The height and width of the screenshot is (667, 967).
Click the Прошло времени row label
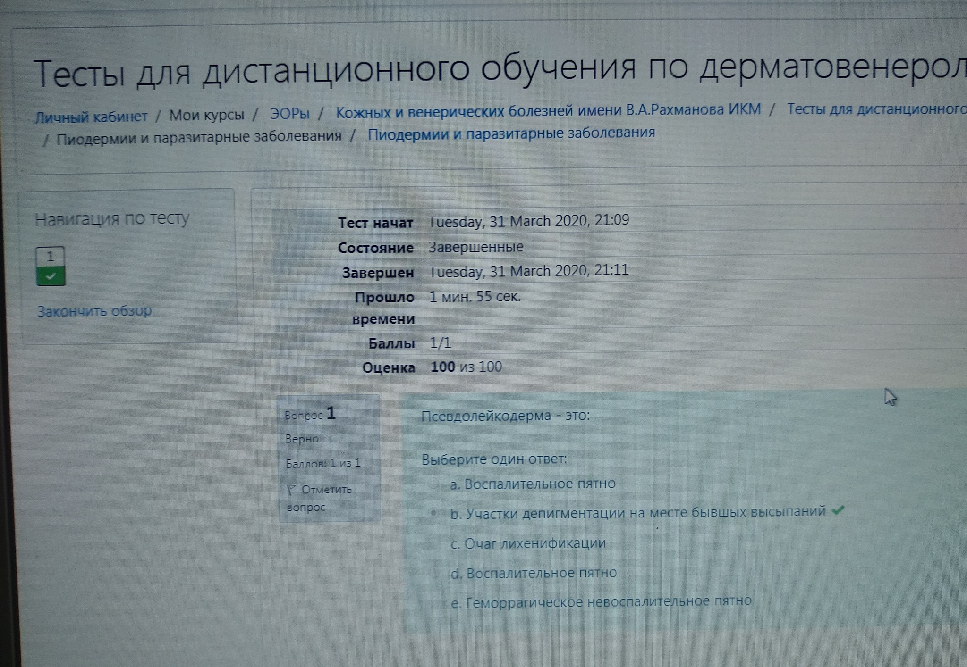(384, 308)
